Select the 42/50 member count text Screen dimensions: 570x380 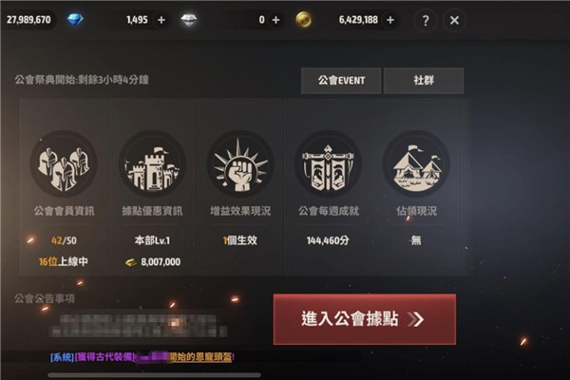coord(64,240)
